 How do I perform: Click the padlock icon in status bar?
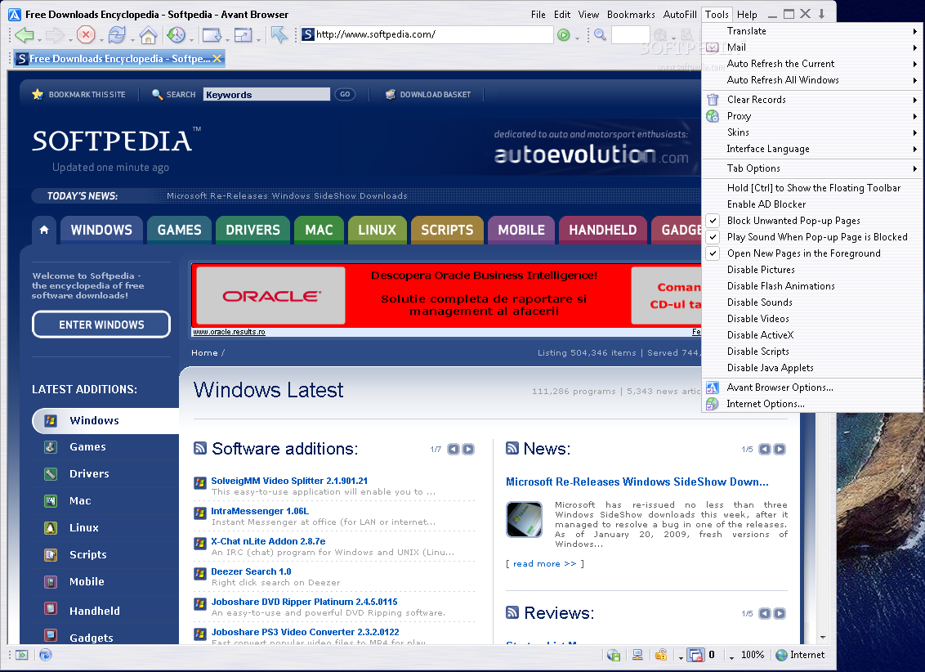tap(661, 655)
